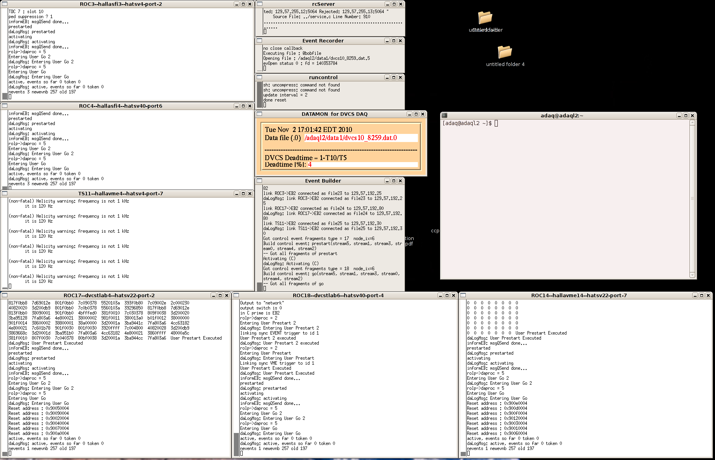Open window menu of Event Builder window
This screenshot has width=715, height=460.
coord(260,181)
